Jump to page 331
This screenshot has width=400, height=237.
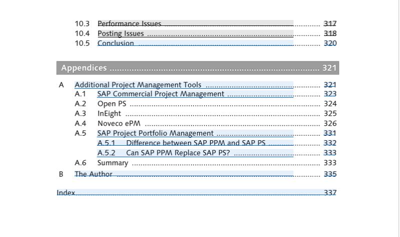[330, 133]
